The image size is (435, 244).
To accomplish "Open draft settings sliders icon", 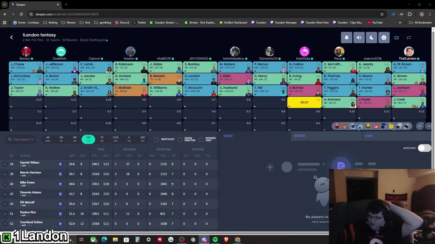I will [409, 38].
